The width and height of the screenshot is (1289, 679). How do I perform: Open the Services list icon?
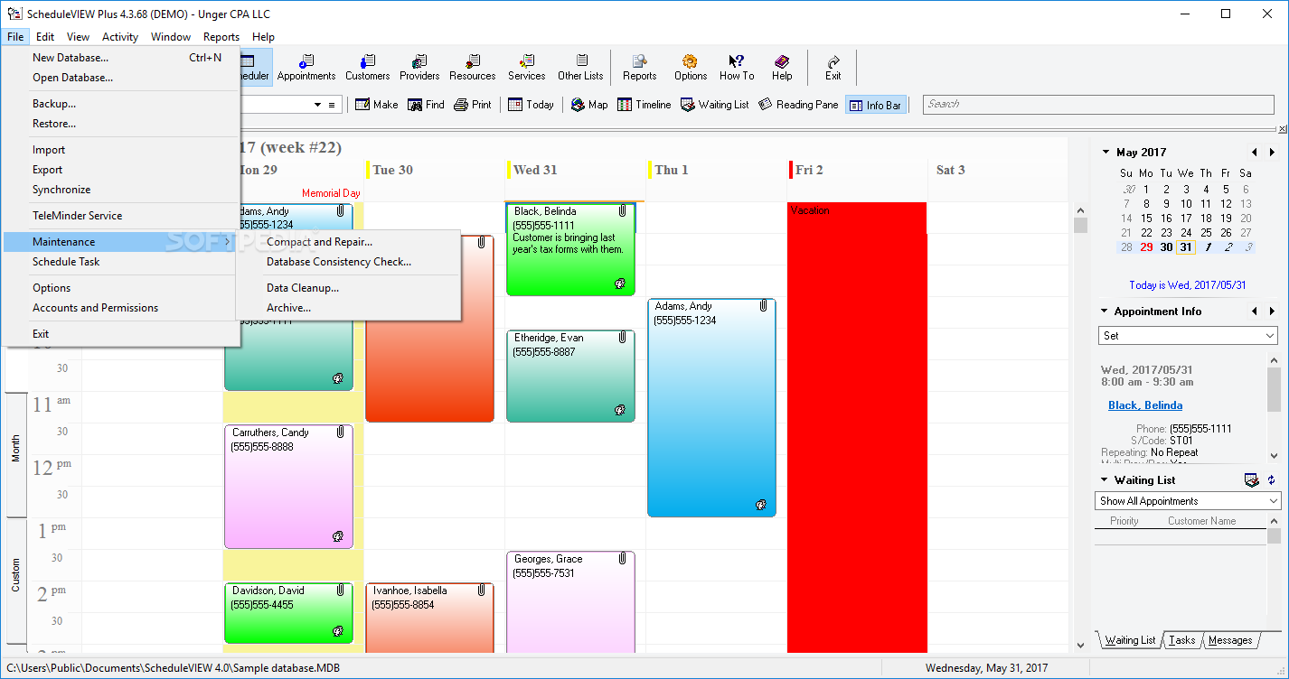coord(526,68)
